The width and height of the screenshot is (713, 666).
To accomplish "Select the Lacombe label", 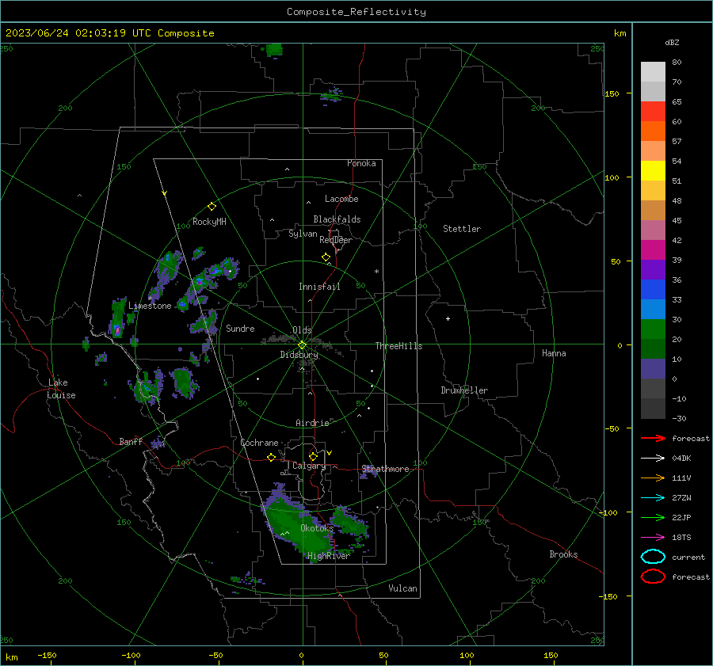I will click(x=341, y=199).
